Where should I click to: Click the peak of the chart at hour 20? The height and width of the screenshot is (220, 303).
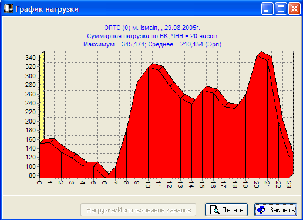257,56
